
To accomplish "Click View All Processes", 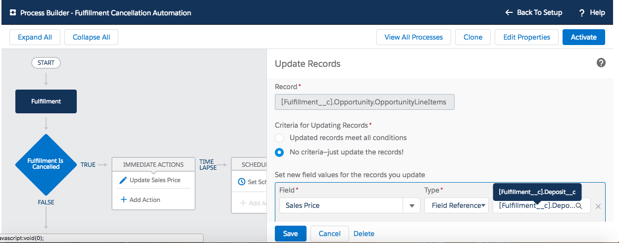I will pyautogui.click(x=413, y=37).
